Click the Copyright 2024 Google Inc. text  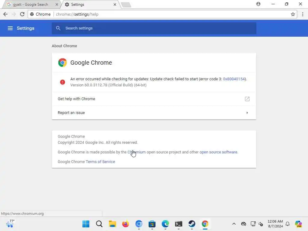98,142
